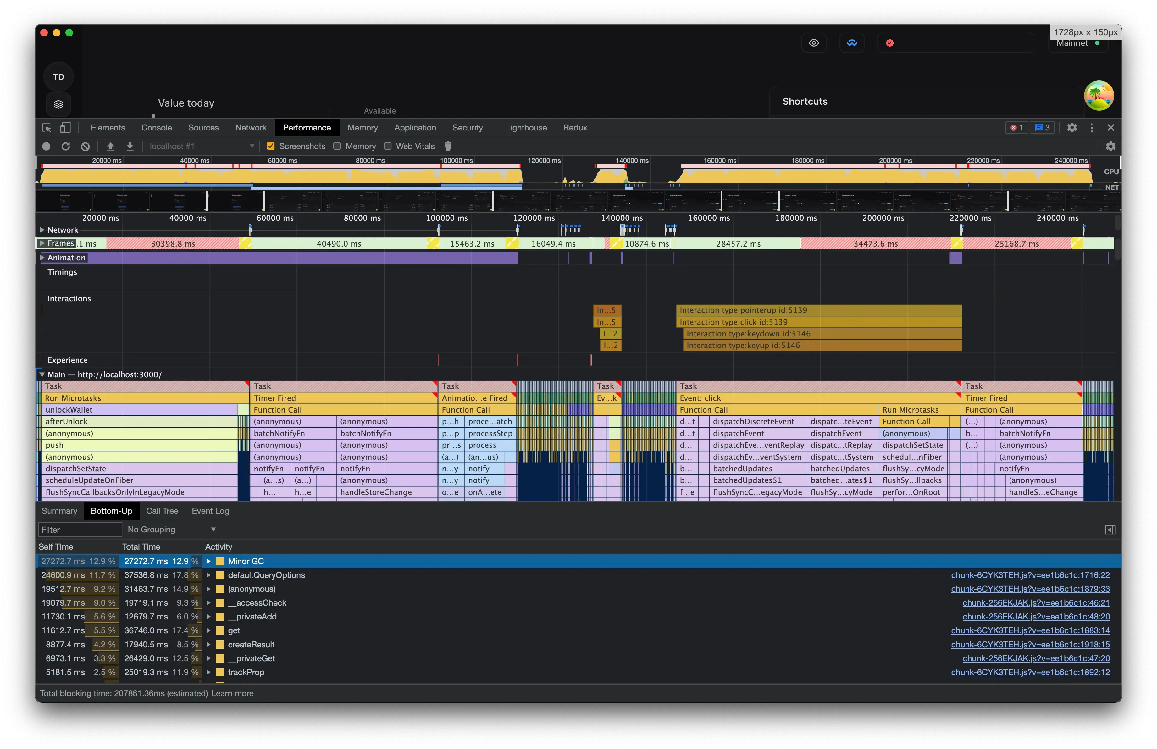This screenshot has width=1157, height=749.
Task: Click the red error count badge
Action: click(1016, 128)
